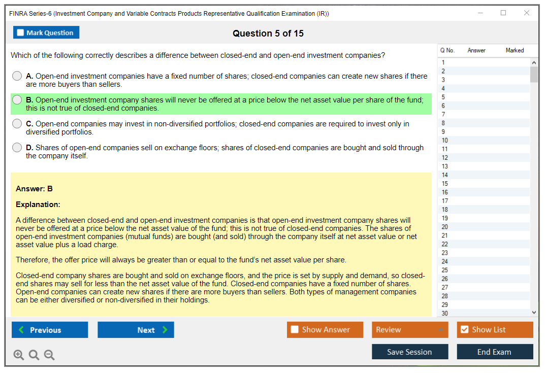Click the zoom in magnifier icon
546x373 pixels.
point(19,355)
